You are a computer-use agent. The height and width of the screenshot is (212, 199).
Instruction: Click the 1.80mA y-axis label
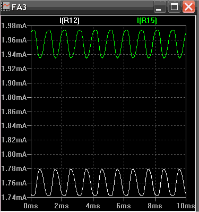coord(14,154)
